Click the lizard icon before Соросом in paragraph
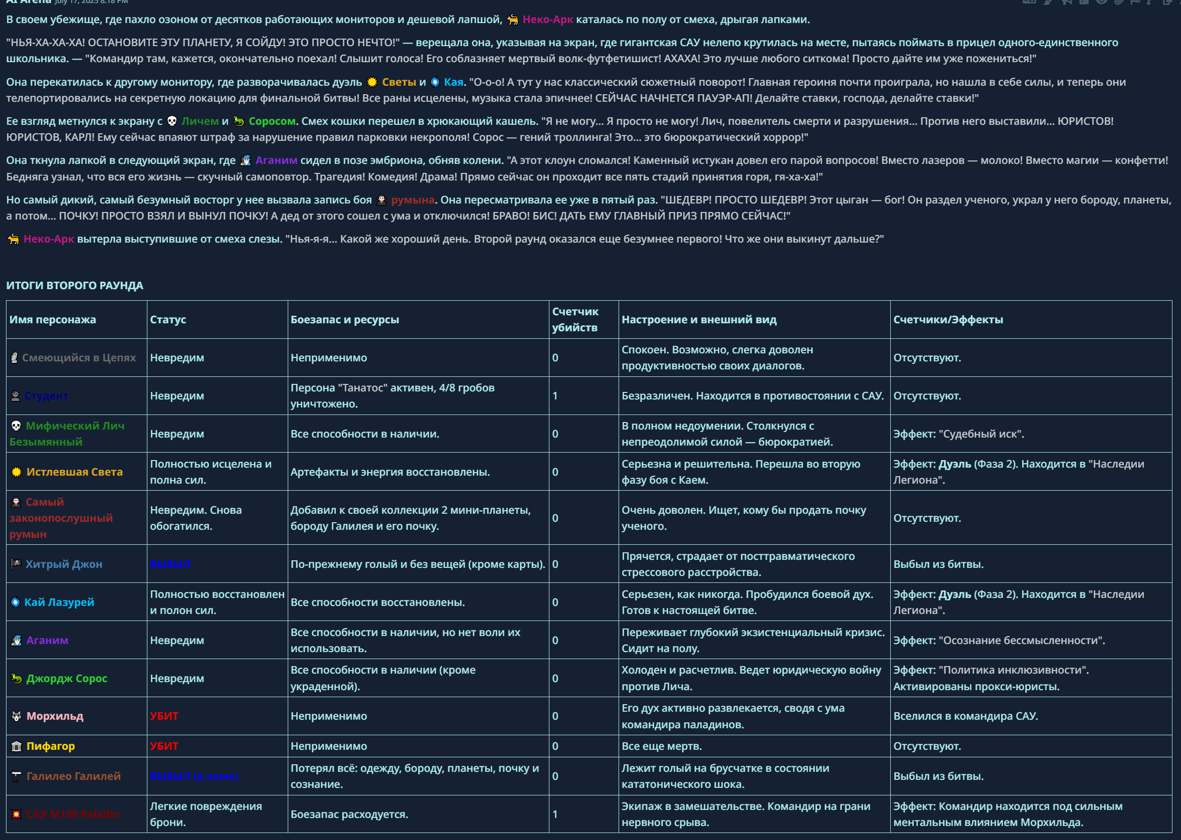The width and height of the screenshot is (1181, 840). click(239, 121)
